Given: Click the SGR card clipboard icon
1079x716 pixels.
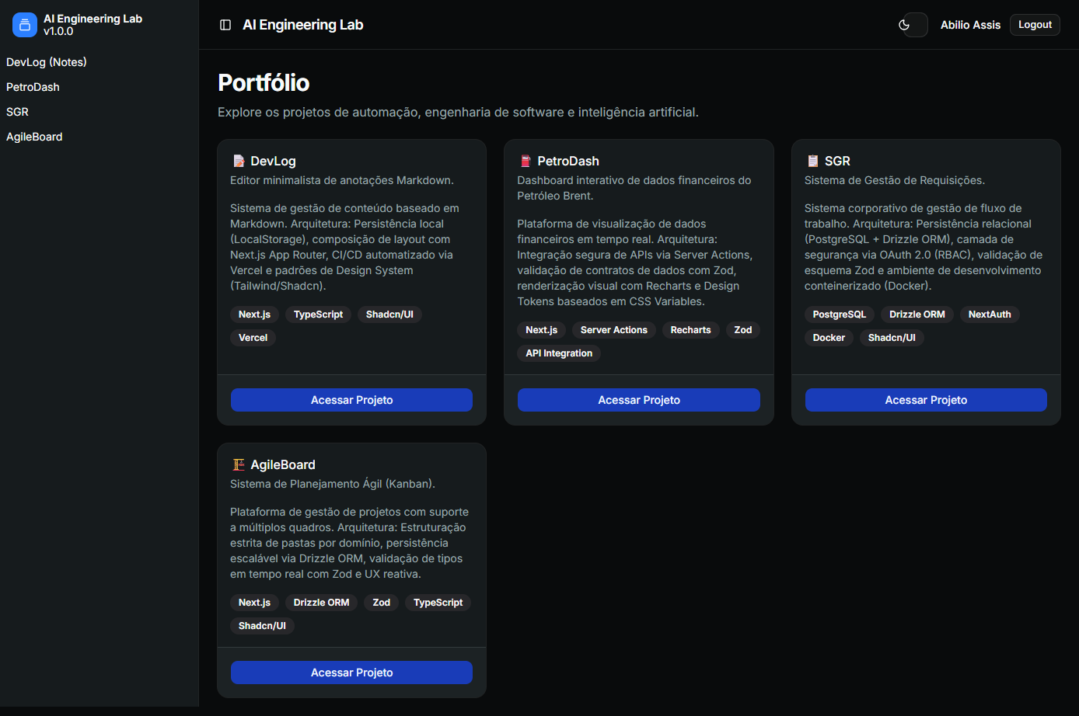Looking at the screenshot, I should click(x=812, y=161).
